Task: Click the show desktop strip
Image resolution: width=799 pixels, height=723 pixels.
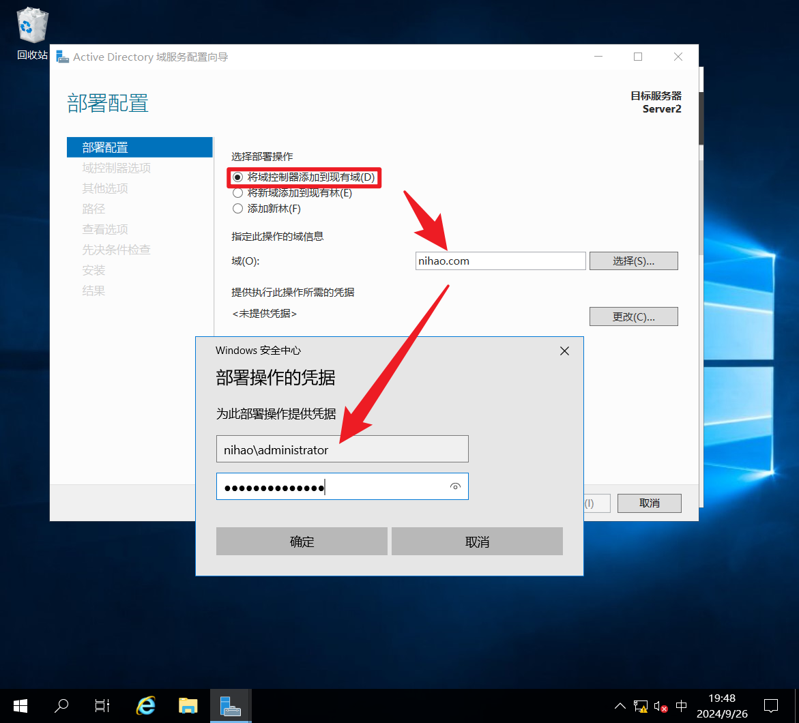Action: (797, 706)
